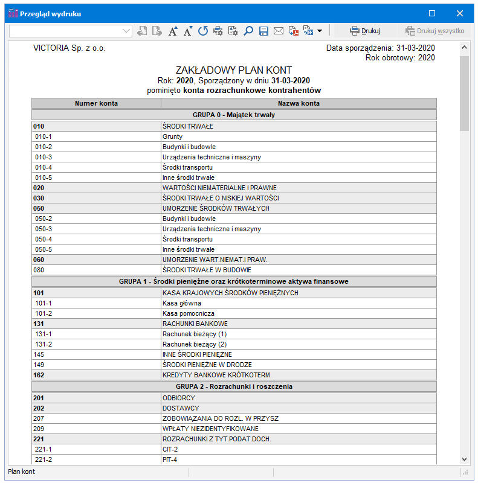478x486 pixels.
Task: Open printer settings icon
Action: (218, 31)
